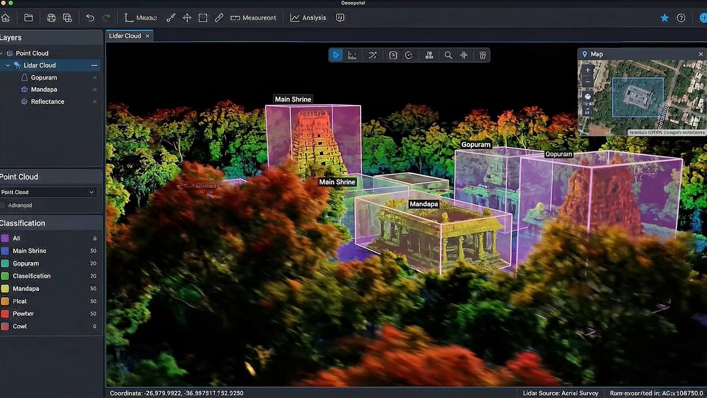The width and height of the screenshot is (707, 398).
Task: Select the pointer tool in viewport toolbar
Action: (x=336, y=55)
